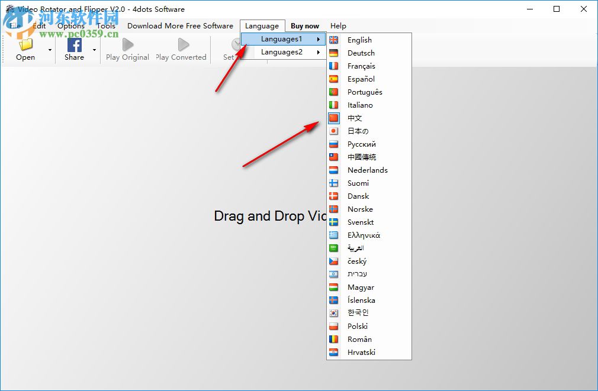Choose the Deutsch language label

tap(361, 53)
